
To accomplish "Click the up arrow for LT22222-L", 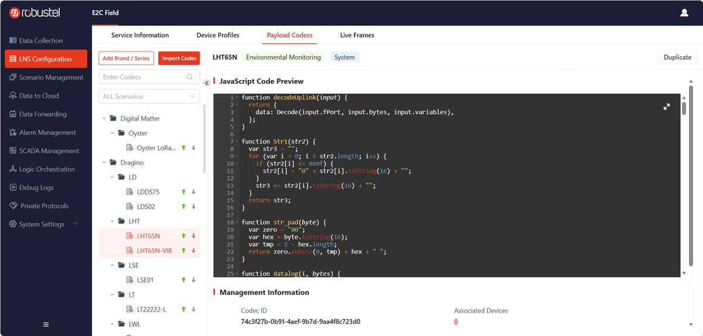I will point(183,309).
